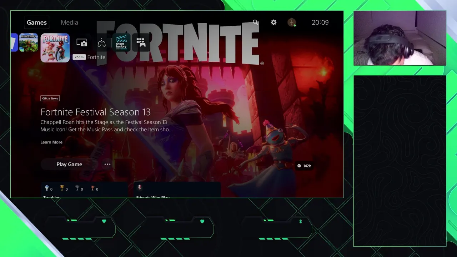Switch to the Games tab

point(37,22)
